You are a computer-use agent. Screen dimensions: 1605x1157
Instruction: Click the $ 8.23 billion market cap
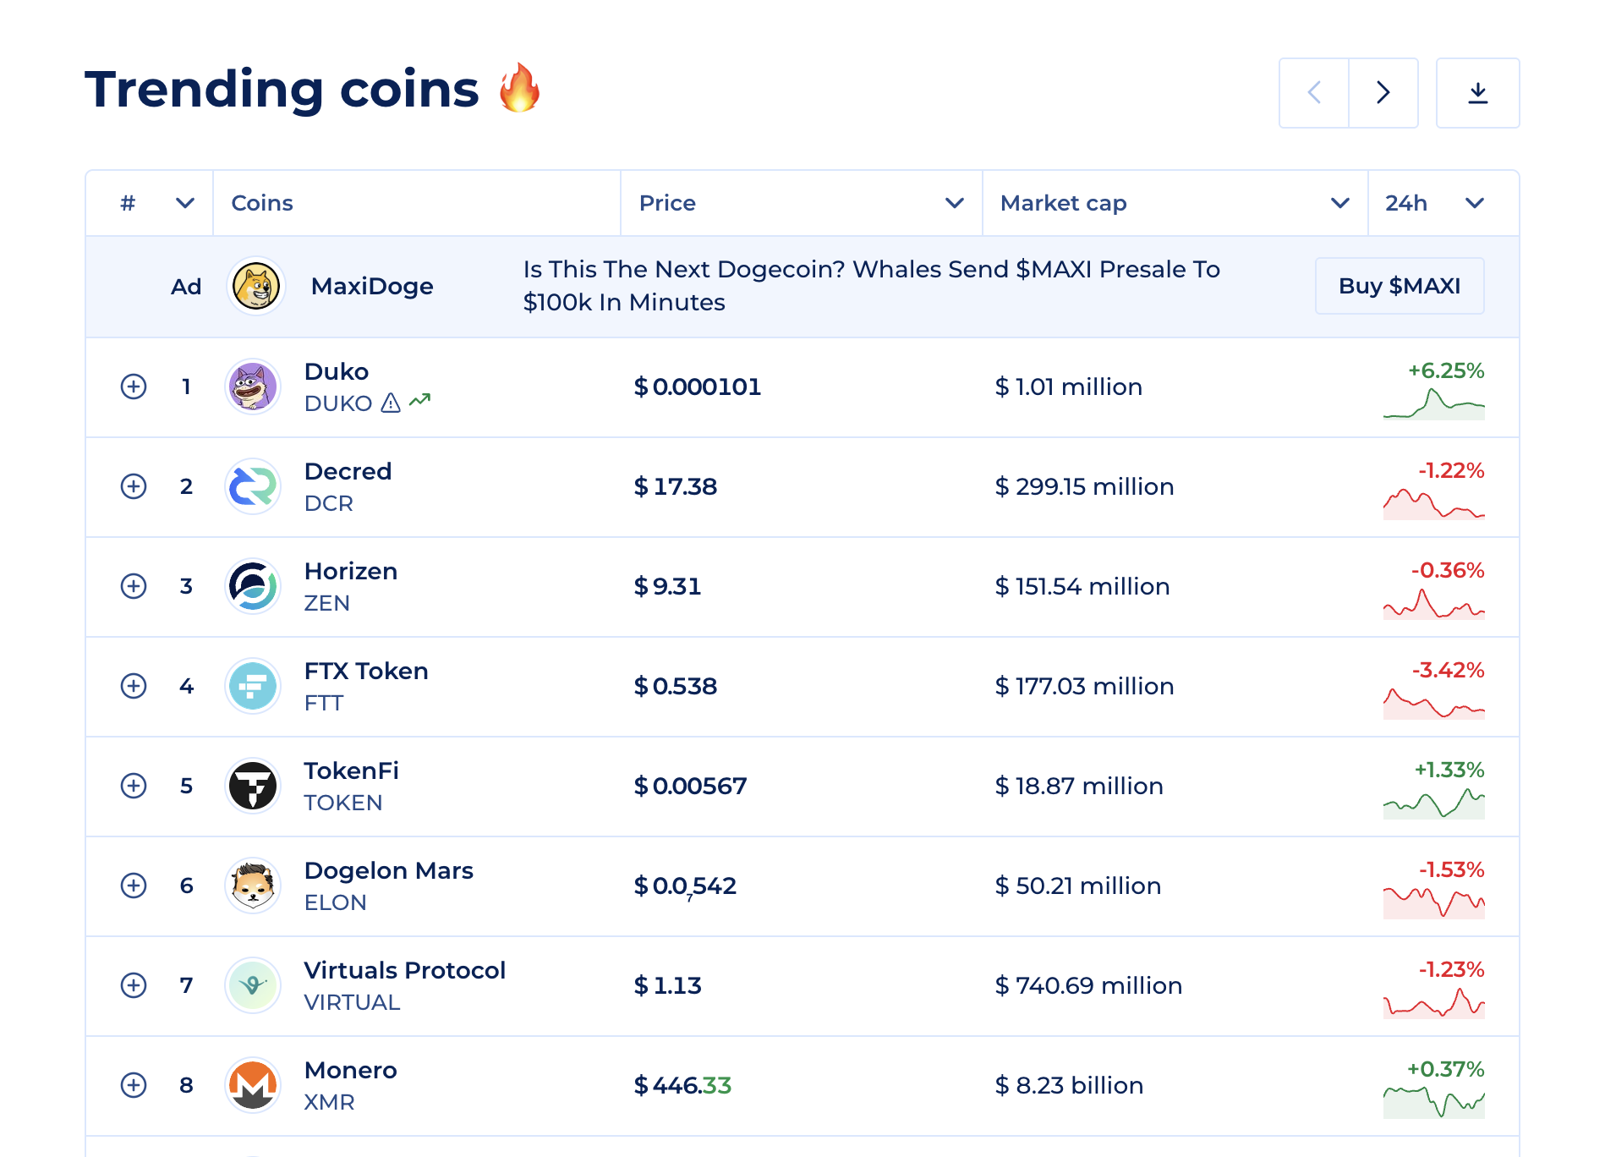click(1069, 1085)
